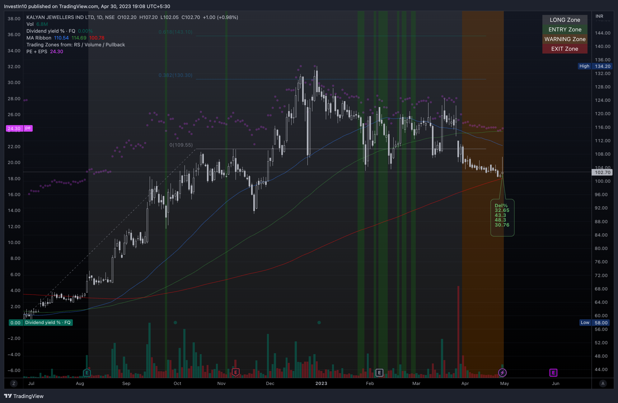618x403 pixels.
Task: Click the KALYAN JEWELLERS IND LTD symbol title
Action: (60, 17)
